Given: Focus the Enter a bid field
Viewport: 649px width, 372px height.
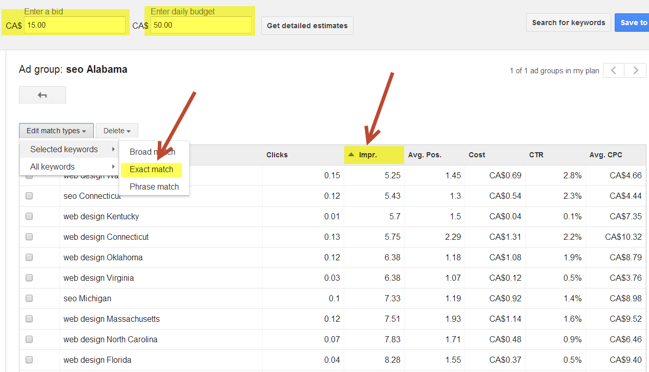Looking at the screenshot, I should coord(75,25).
